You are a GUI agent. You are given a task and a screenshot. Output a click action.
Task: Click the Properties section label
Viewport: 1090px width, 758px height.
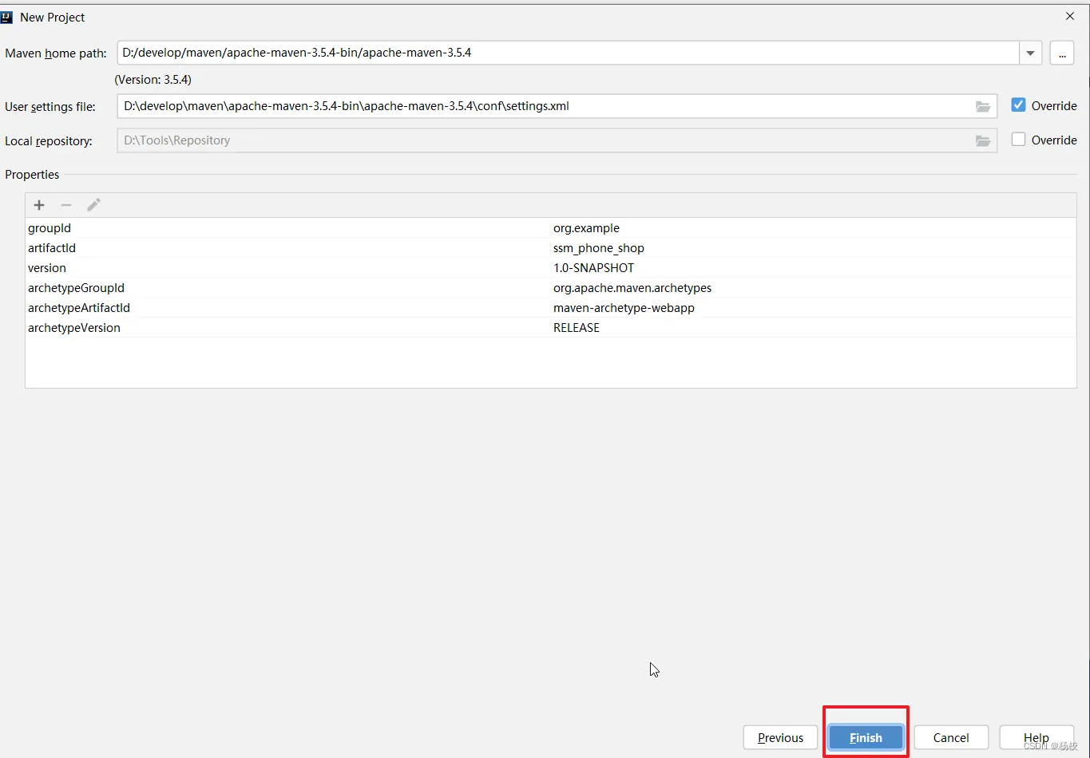[x=32, y=175]
